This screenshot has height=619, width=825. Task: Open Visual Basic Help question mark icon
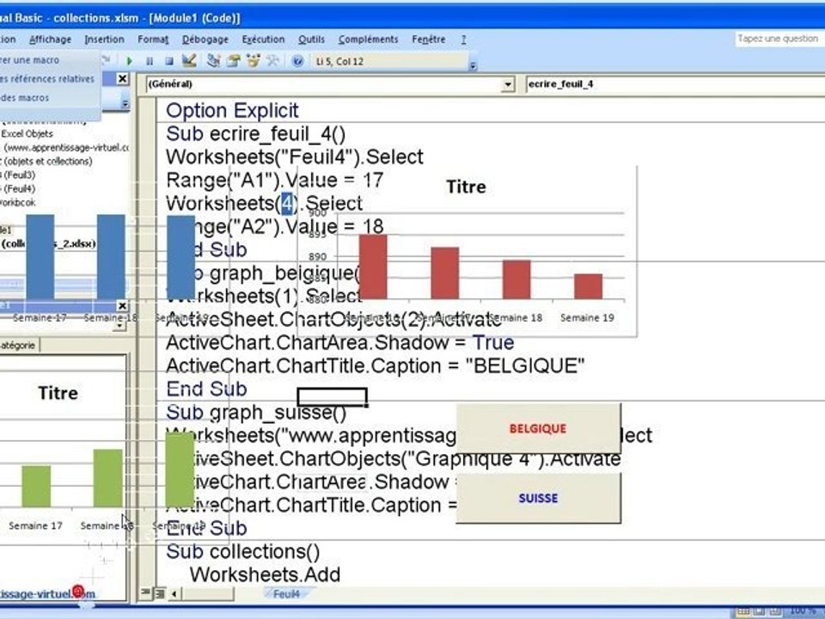point(298,61)
